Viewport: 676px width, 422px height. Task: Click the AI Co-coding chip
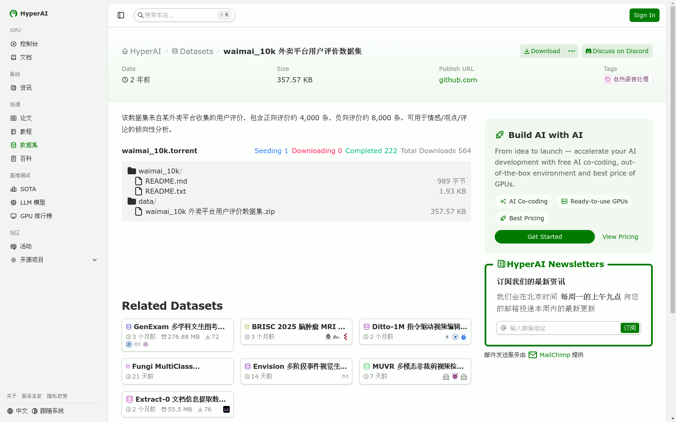point(523,201)
